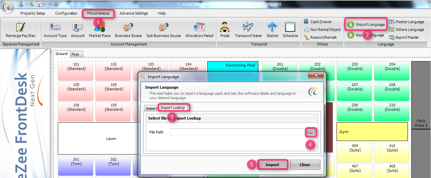The width and height of the screenshot is (431, 178).
Task: Click the browse (...) button for File Path
Action: click(311, 132)
